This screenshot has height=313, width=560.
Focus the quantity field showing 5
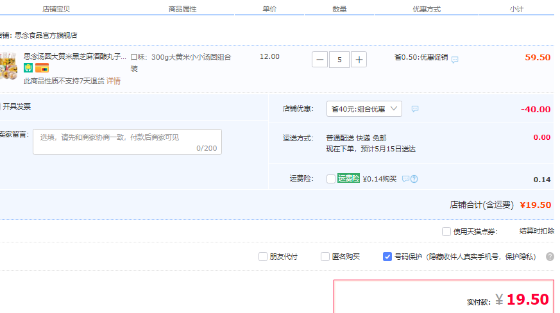pos(339,60)
